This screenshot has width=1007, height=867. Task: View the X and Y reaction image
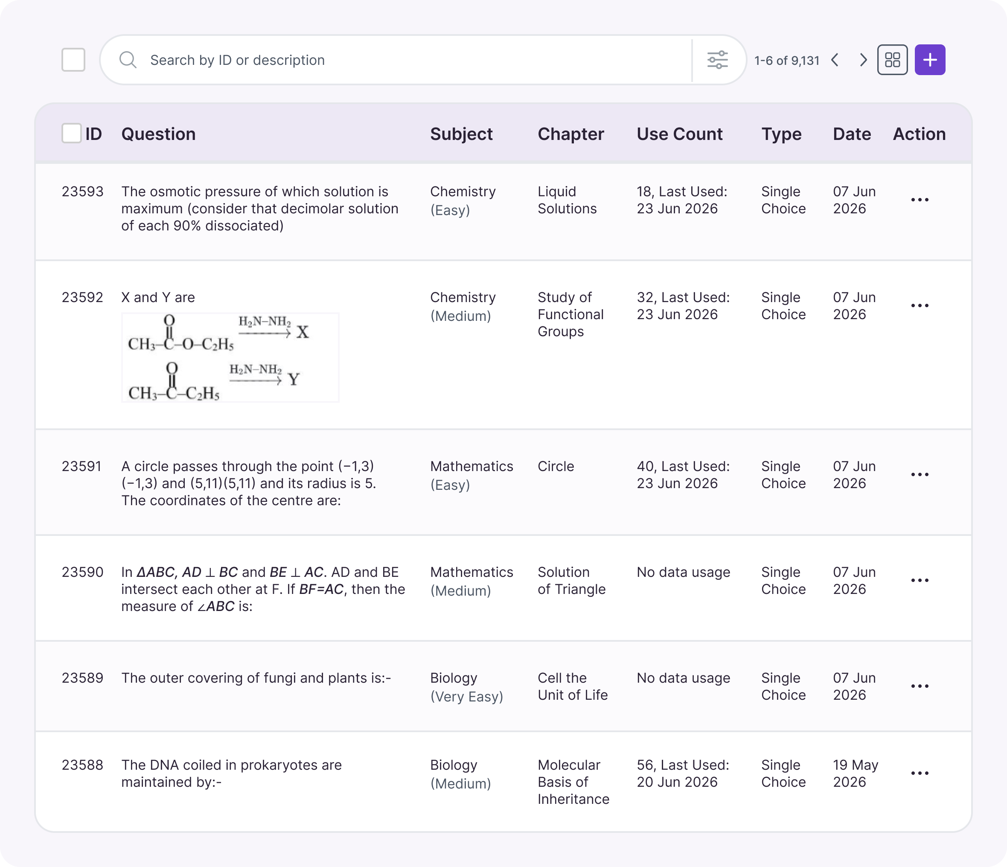(230, 357)
